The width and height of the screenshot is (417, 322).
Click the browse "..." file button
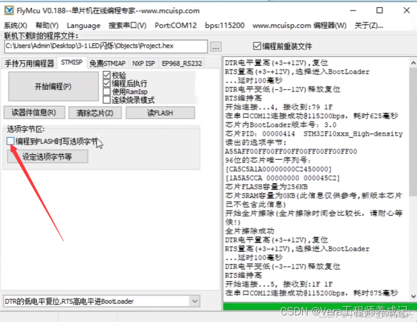pyautogui.click(x=216, y=47)
